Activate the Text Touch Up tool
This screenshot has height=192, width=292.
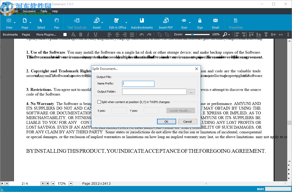[x=77, y=22]
